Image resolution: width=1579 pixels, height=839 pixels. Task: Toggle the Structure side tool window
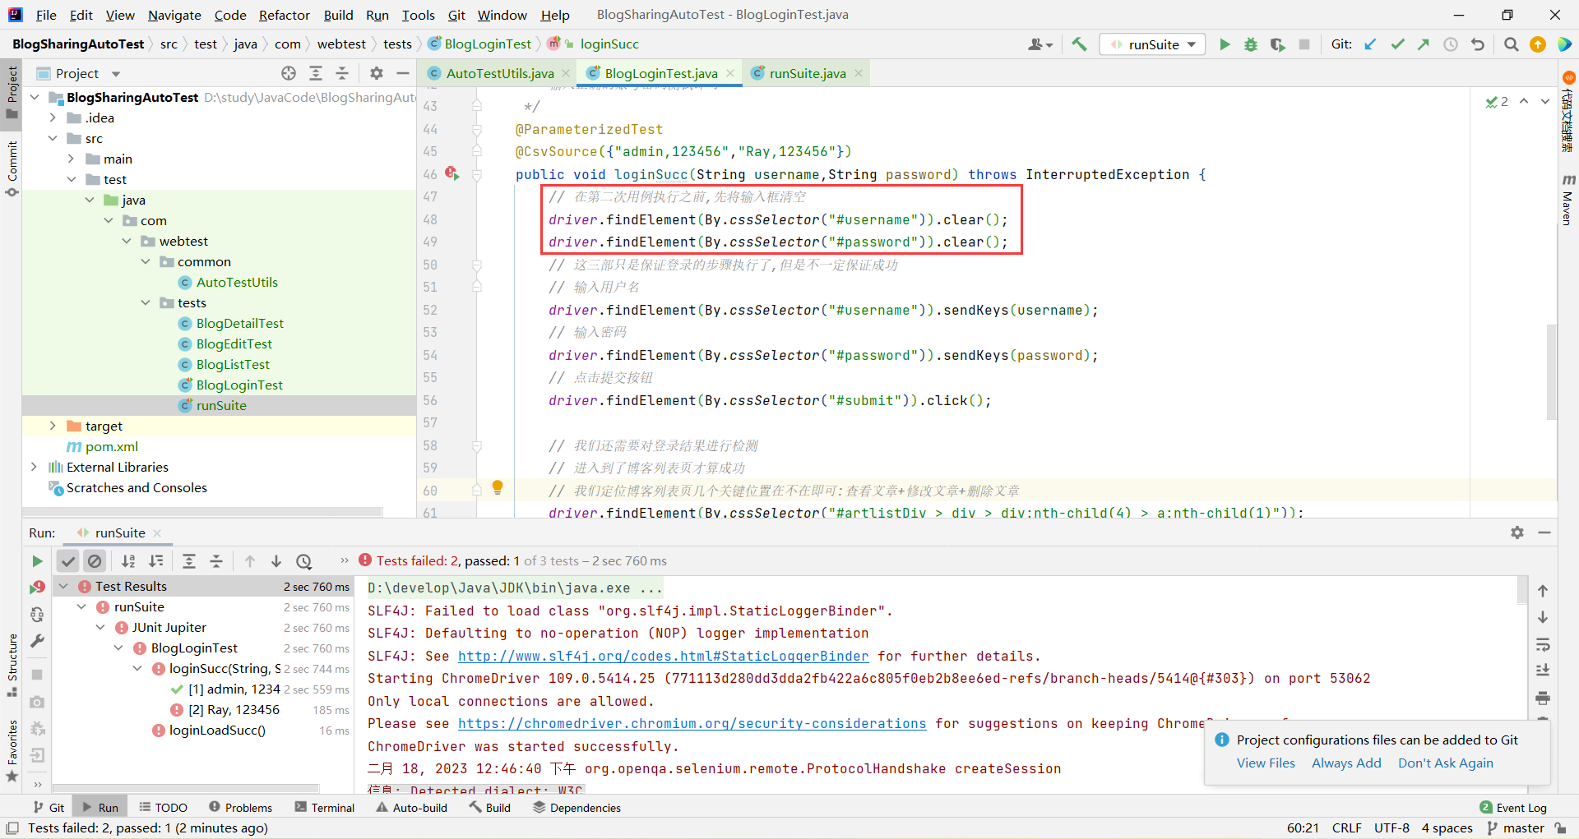12,664
